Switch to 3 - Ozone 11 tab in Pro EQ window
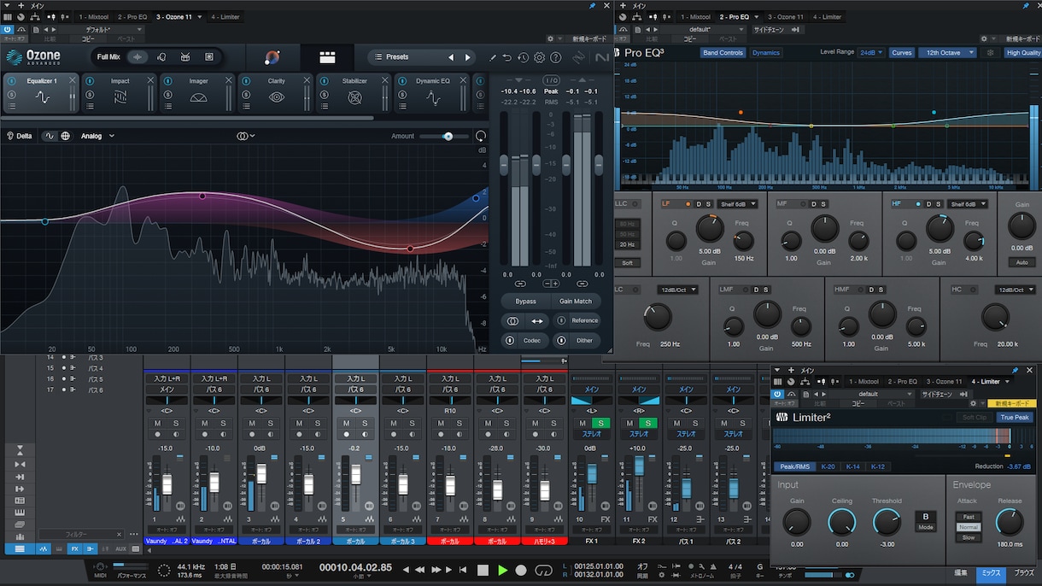This screenshot has width=1042, height=586. [785, 17]
